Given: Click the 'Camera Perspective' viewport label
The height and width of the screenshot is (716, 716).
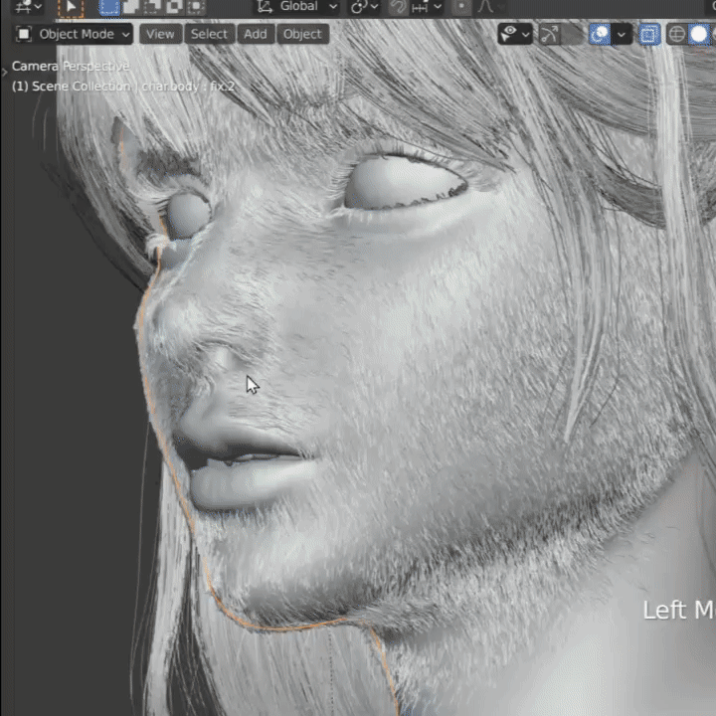Looking at the screenshot, I should [x=71, y=67].
